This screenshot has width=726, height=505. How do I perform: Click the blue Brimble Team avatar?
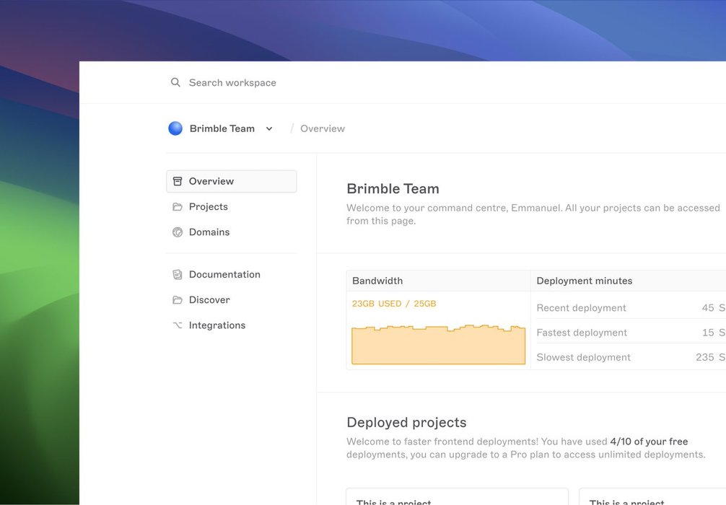pyautogui.click(x=175, y=128)
